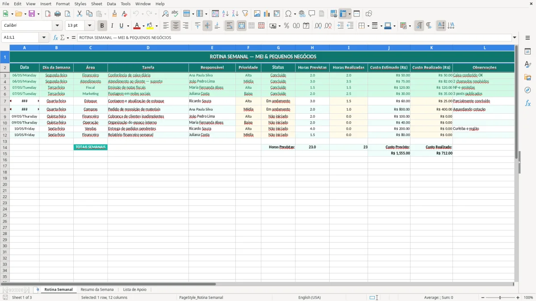Image resolution: width=536 pixels, height=301 pixels.
Task: Select column header E
Action: click(212, 48)
